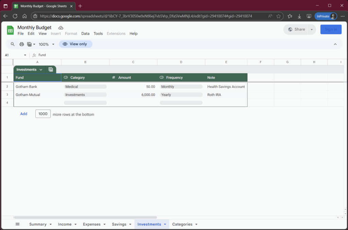This screenshot has height=230, width=348.
Task: Click the browser back arrow
Action: tap(5, 16)
